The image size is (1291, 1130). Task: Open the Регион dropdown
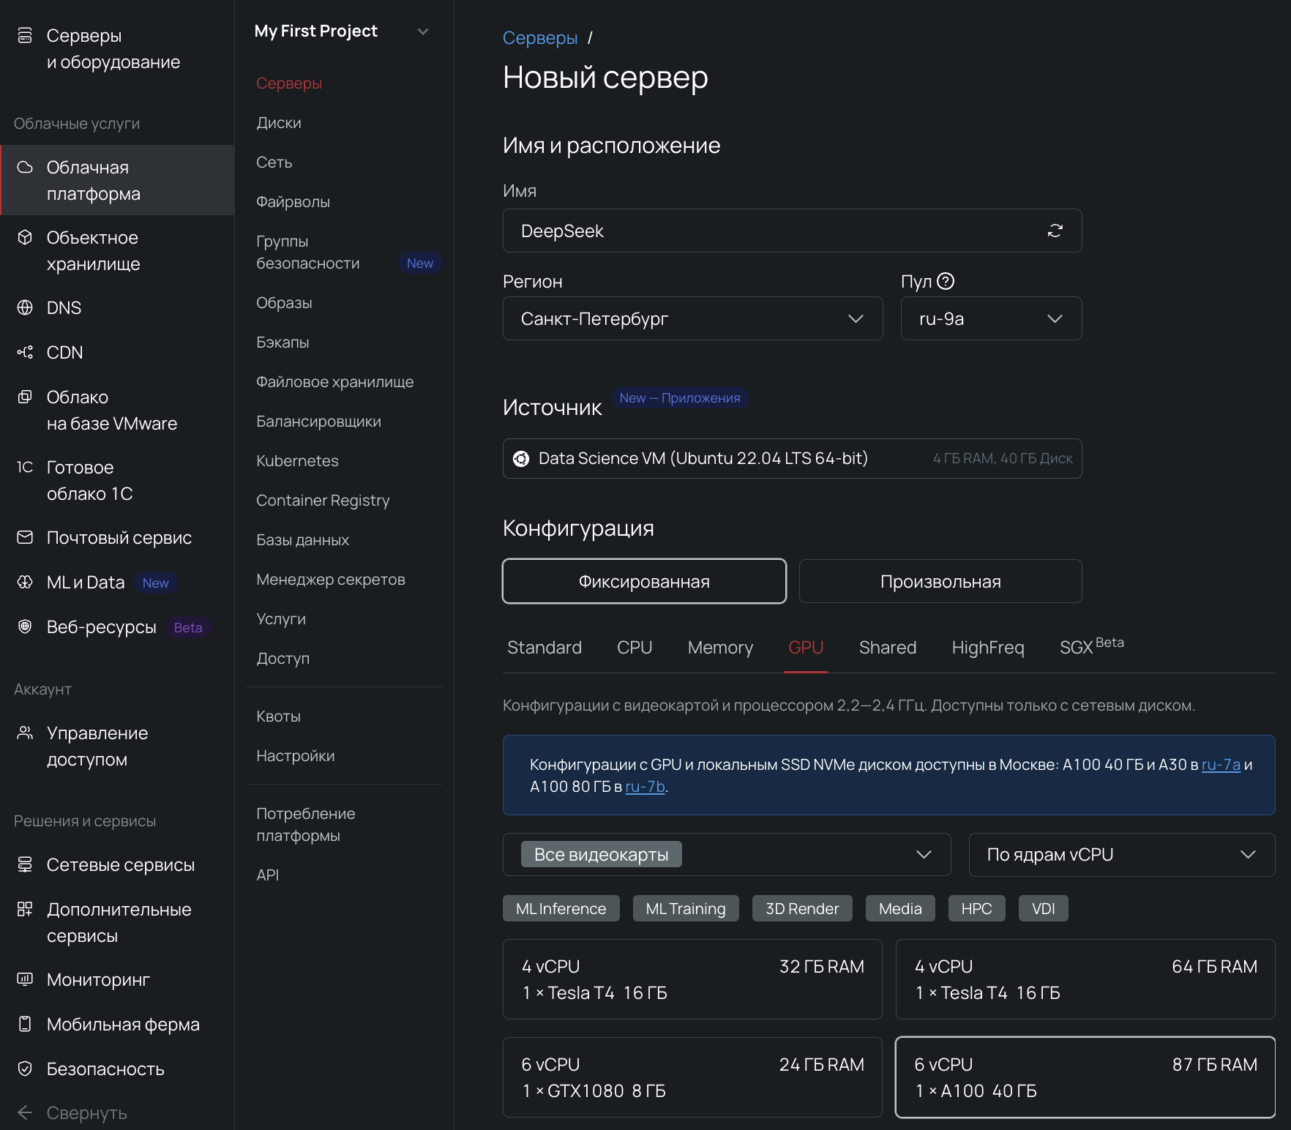coord(692,318)
